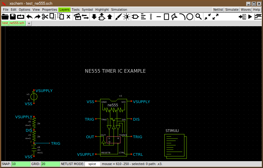The height and width of the screenshot is (168, 263).
Task: Click the Open file folder icon
Action: tap(5, 17)
